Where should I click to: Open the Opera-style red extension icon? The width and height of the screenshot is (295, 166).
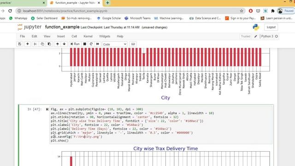coord(251,11)
